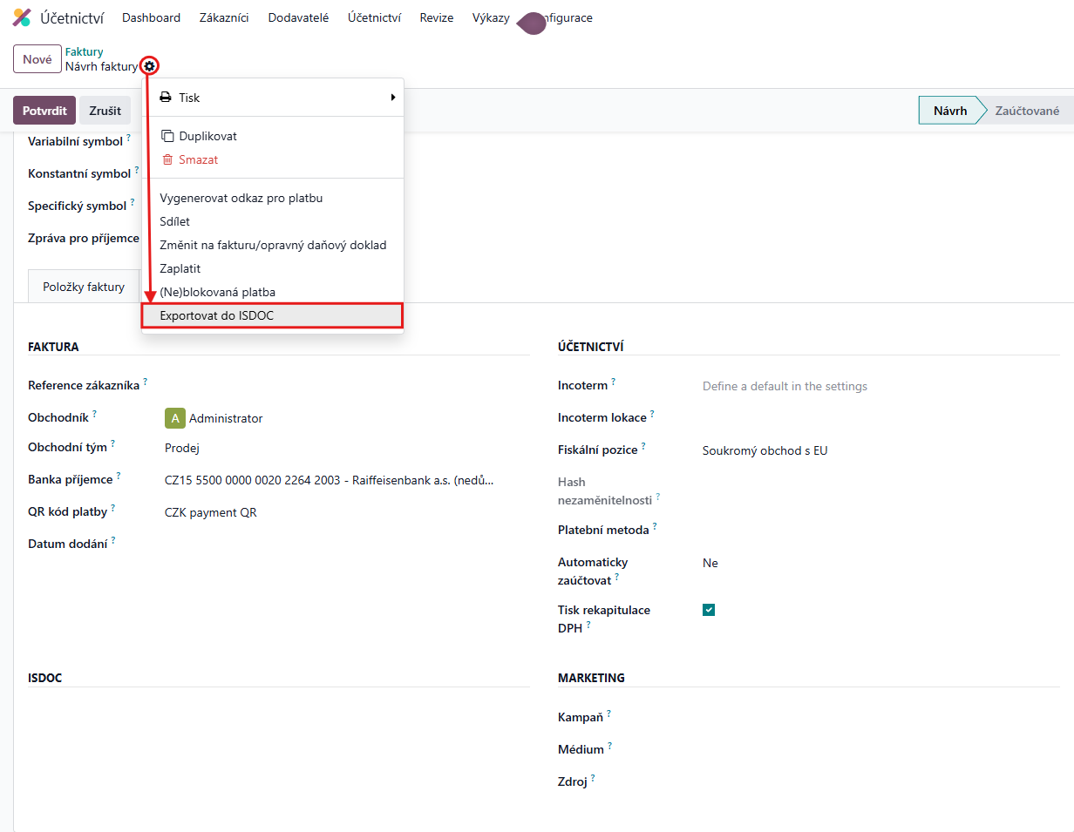Open the Platební metoda dropdown field
This screenshot has width=1074, height=832.
click(x=881, y=530)
